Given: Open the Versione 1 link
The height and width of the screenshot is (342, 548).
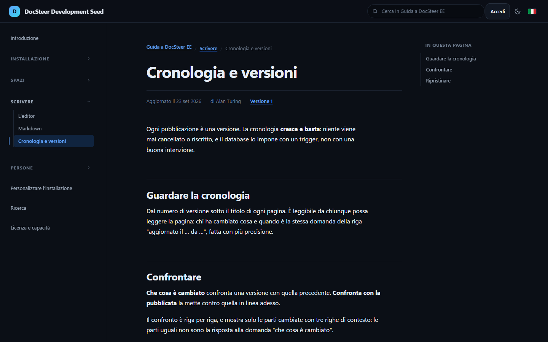Looking at the screenshot, I should pyautogui.click(x=261, y=101).
